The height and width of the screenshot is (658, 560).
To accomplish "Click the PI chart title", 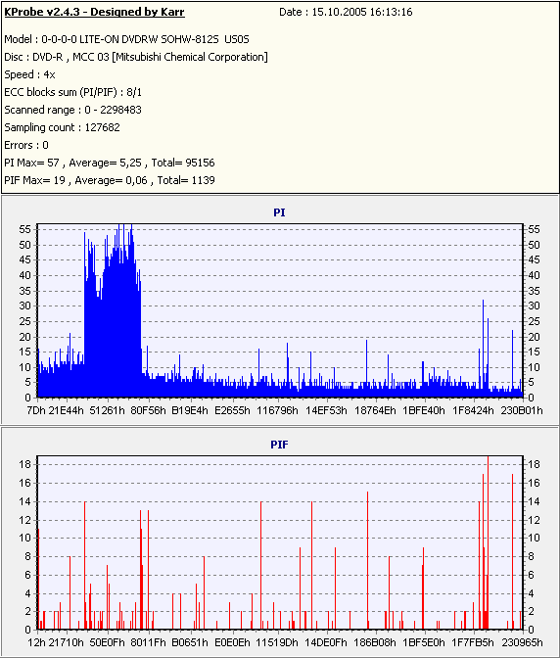I will pyautogui.click(x=279, y=212).
